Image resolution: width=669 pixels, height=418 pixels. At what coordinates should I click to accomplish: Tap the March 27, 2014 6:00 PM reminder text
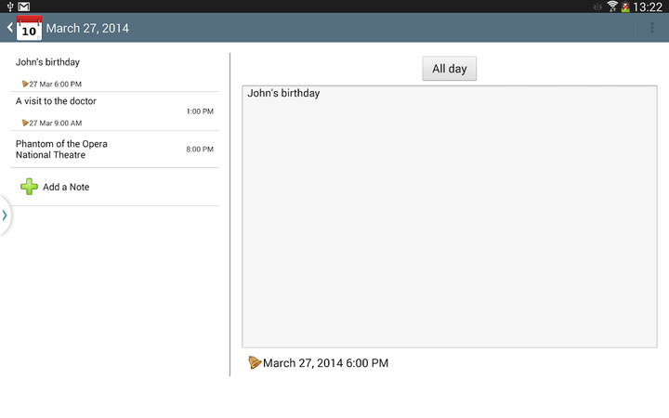click(x=325, y=363)
